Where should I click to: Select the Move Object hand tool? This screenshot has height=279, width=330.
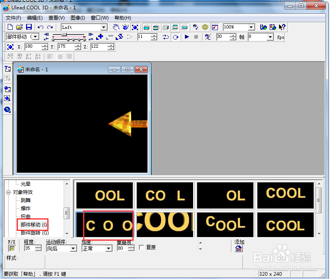point(116,27)
